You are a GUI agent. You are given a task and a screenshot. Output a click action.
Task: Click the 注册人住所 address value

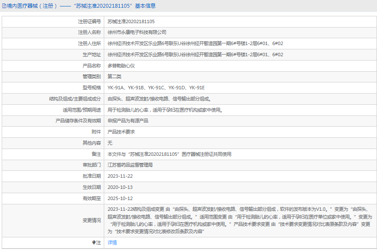(x=195, y=44)
